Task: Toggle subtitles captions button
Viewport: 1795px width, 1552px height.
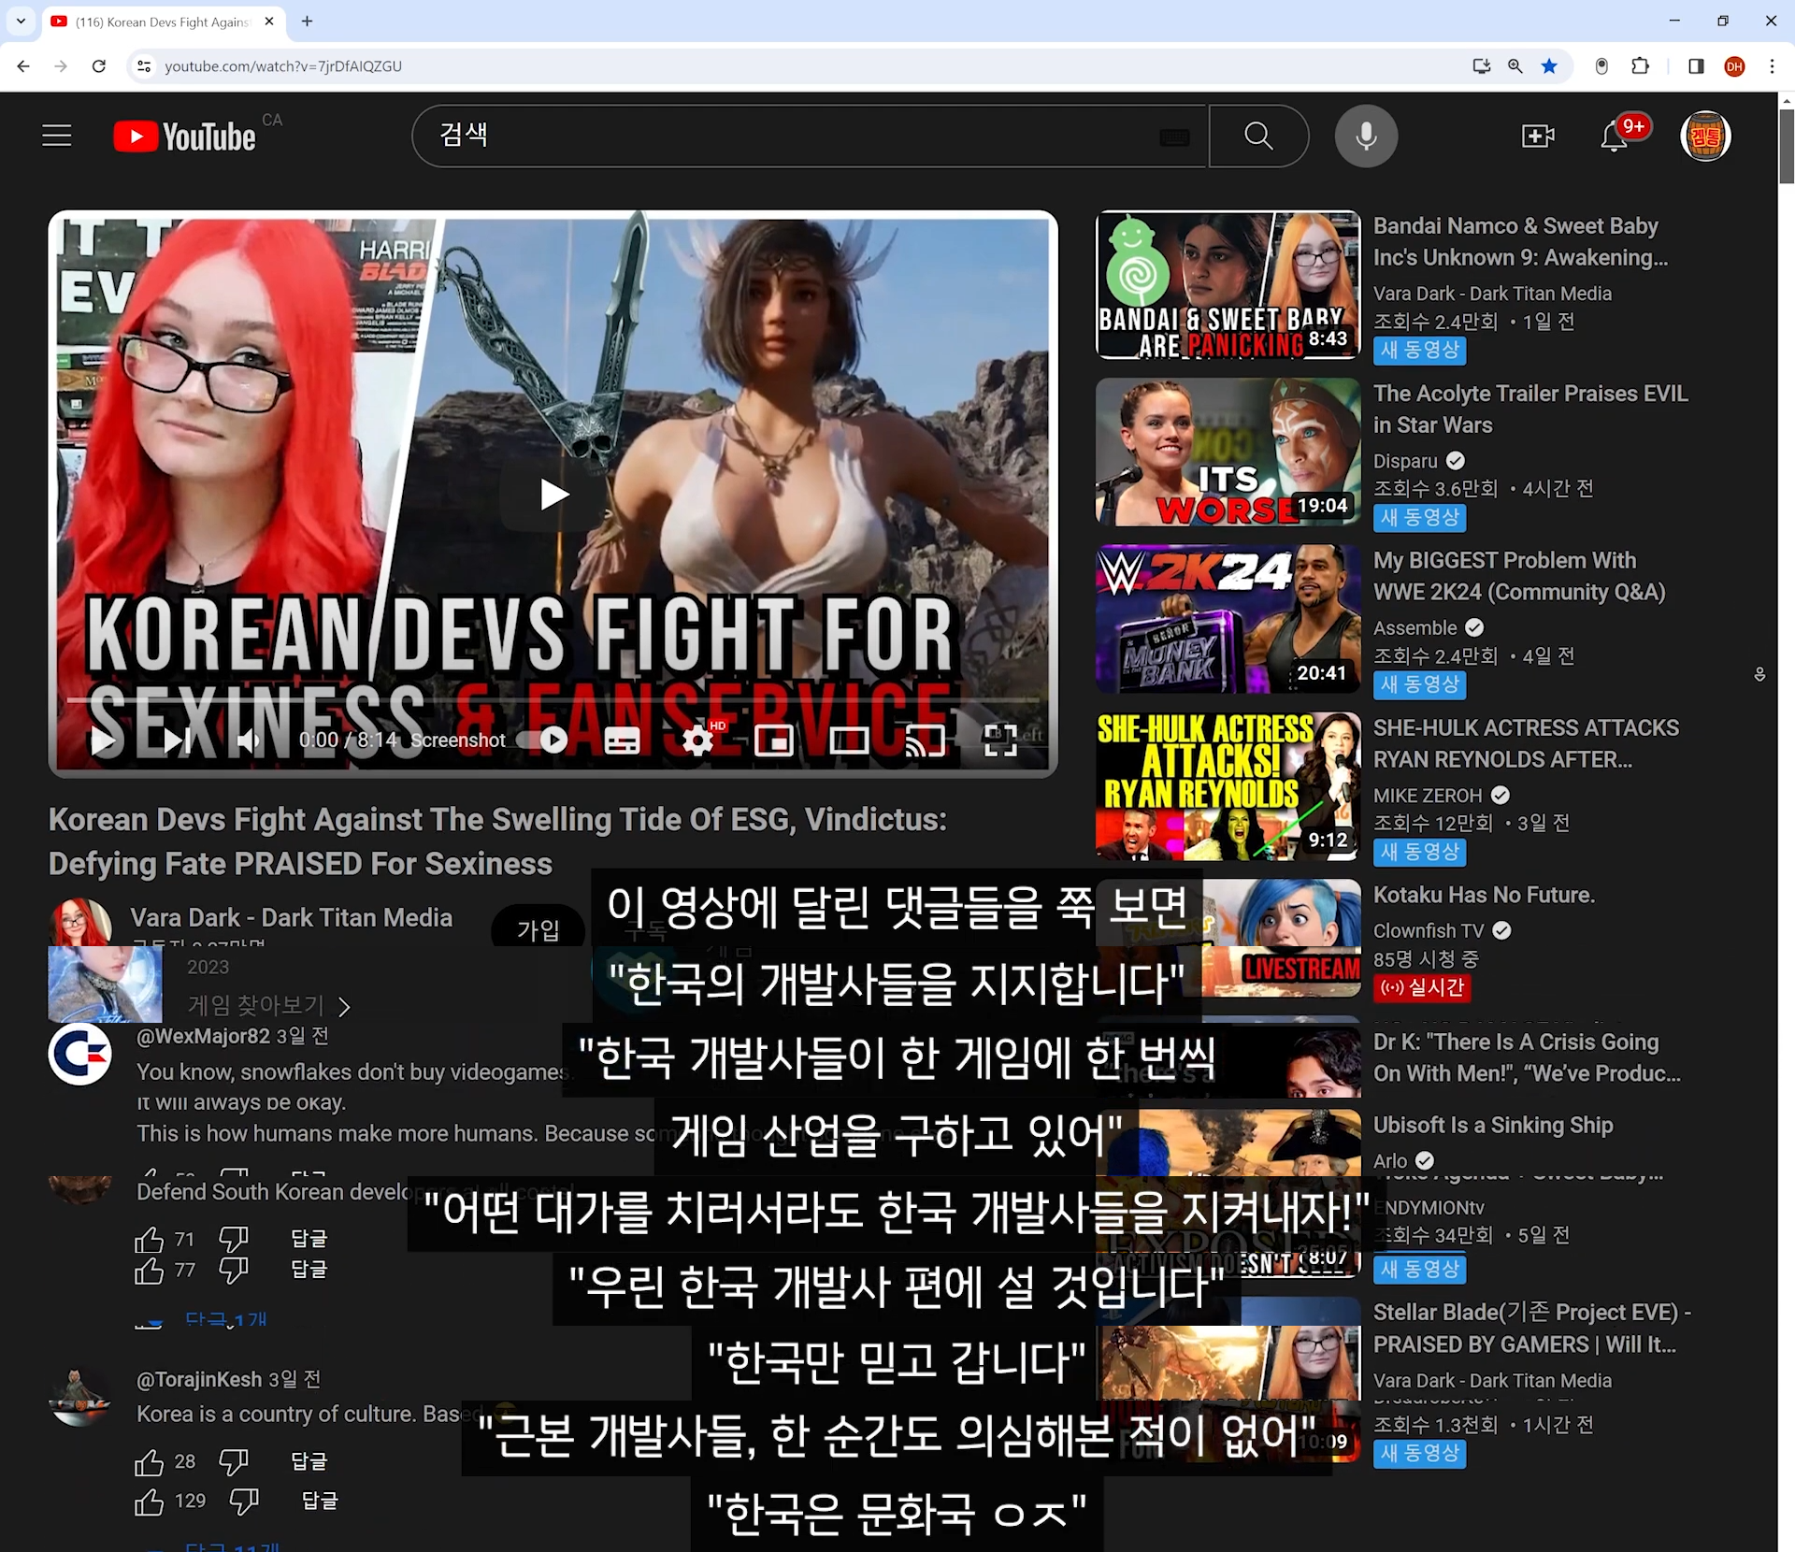Action: (622, 740)
